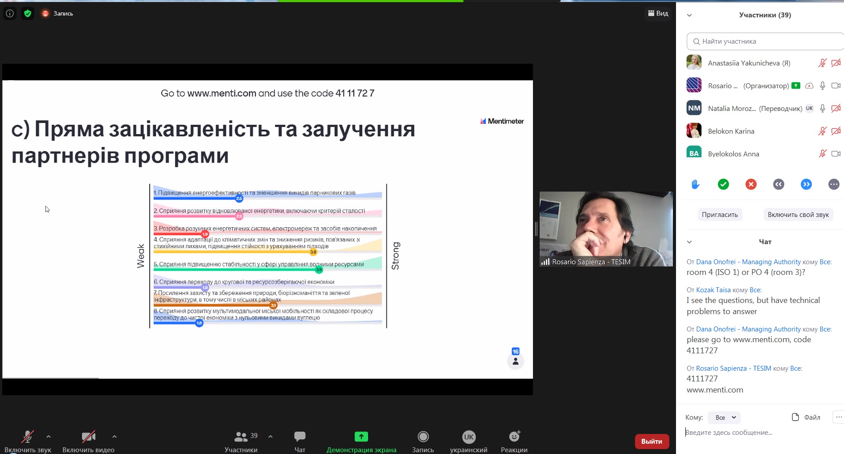
Task: Click the red no reaction icon
Action: (751, 184)
